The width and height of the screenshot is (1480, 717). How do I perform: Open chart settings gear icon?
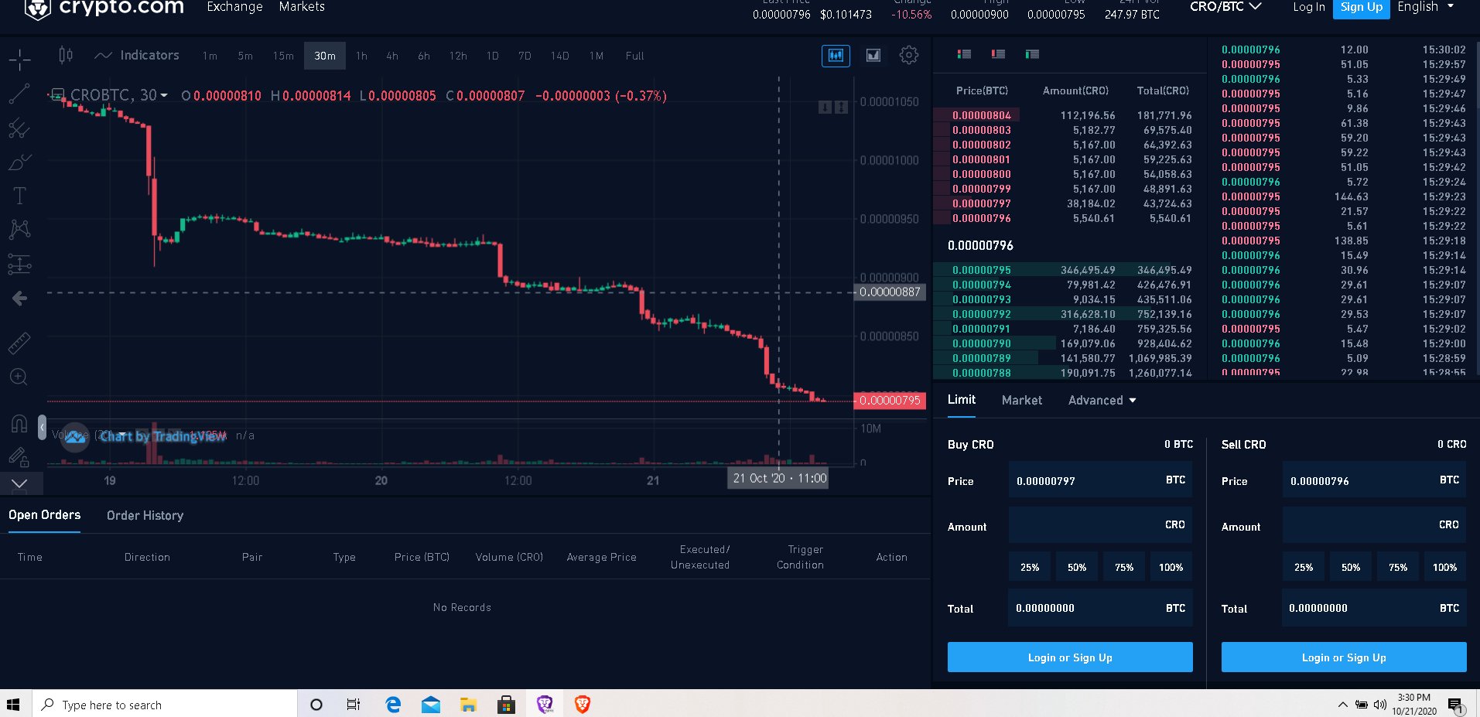909,55
